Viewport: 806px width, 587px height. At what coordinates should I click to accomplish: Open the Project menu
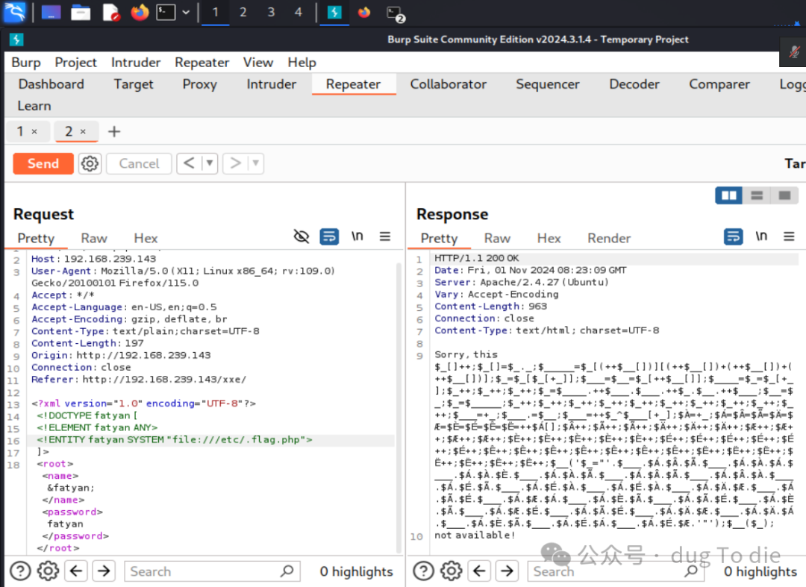(x=75, y=63)
